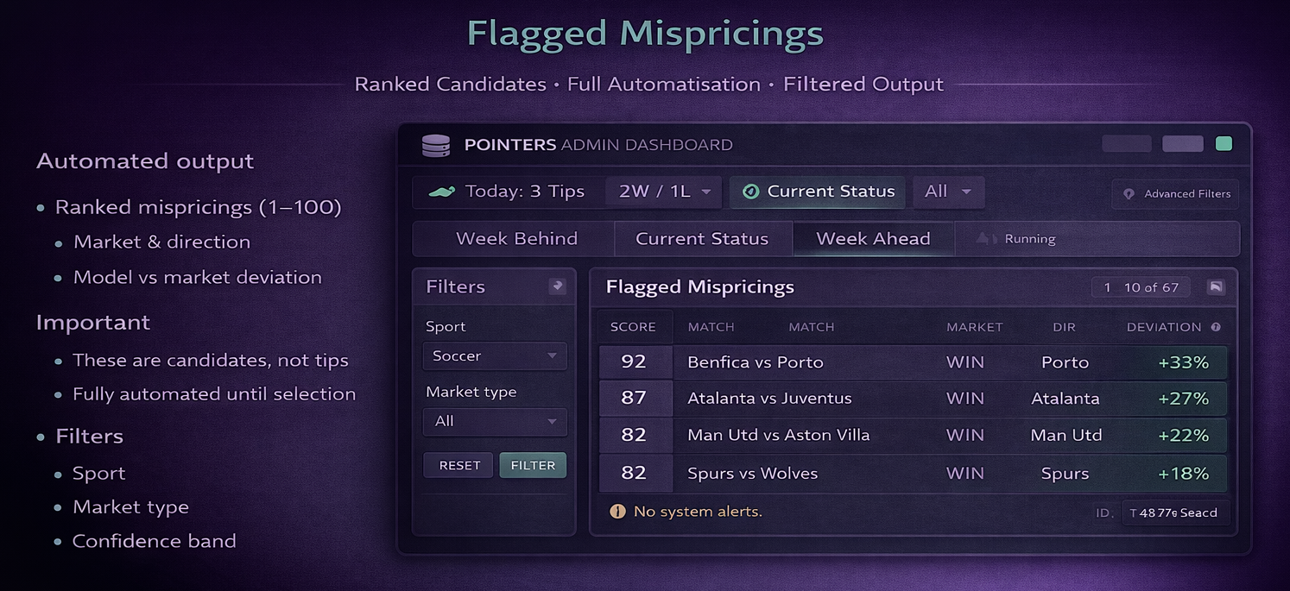Open the Sport dropdown showing Soccer
This screenshot has width=1290, height=591.
pyautogui.click(x=494, y=355)
